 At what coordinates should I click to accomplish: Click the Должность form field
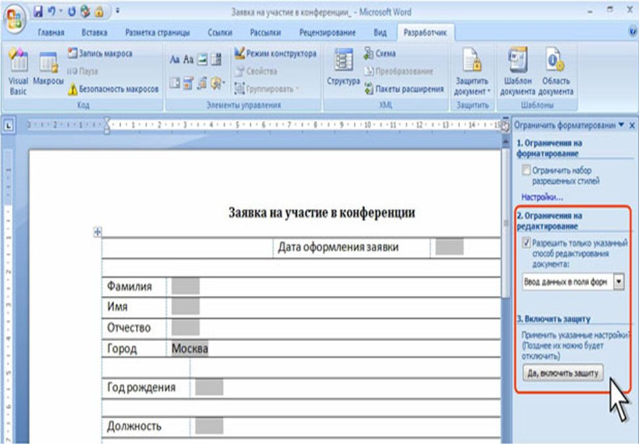pos(209,426)
